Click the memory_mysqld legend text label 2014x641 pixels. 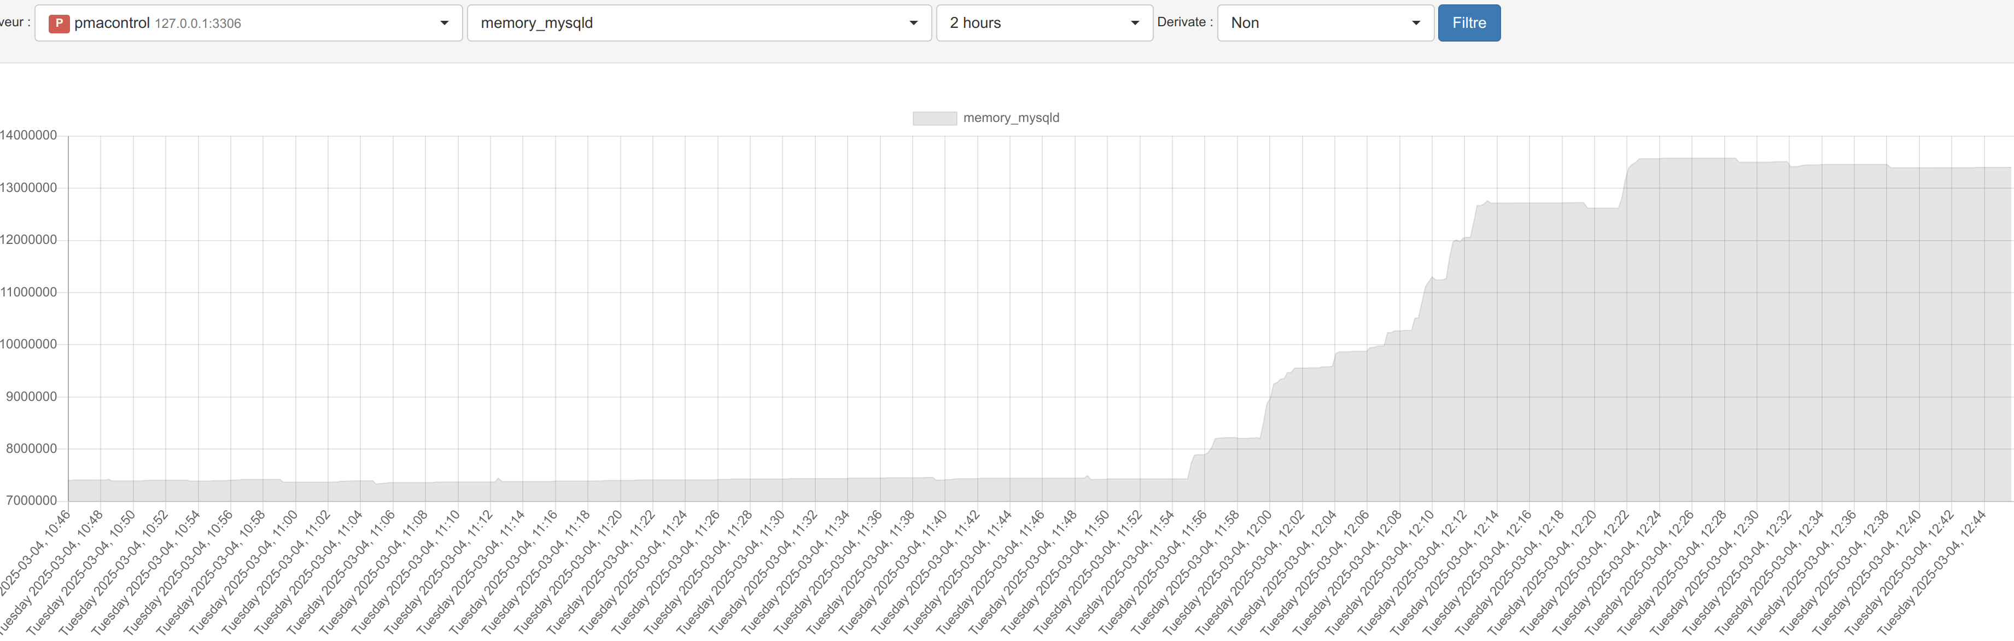(1011, 118)
